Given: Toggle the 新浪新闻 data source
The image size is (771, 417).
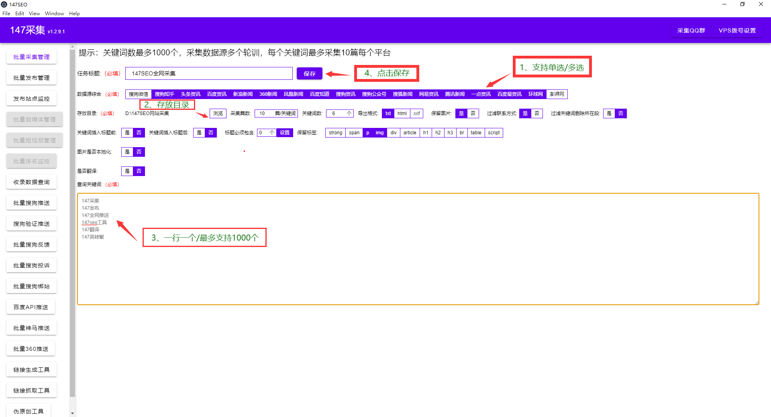Looking at the screenshot, I should [x=243, y=94].
